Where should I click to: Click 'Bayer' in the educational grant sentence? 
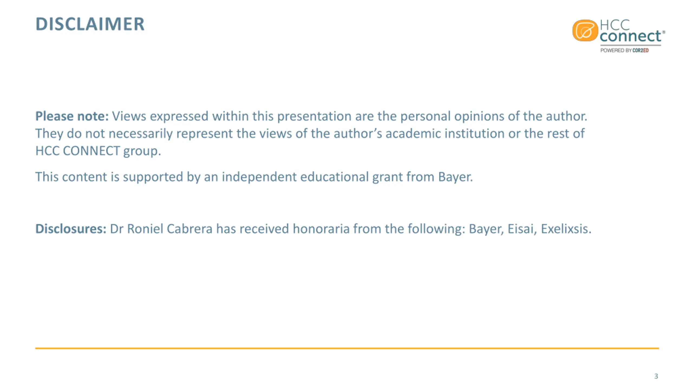coord(455,177)
